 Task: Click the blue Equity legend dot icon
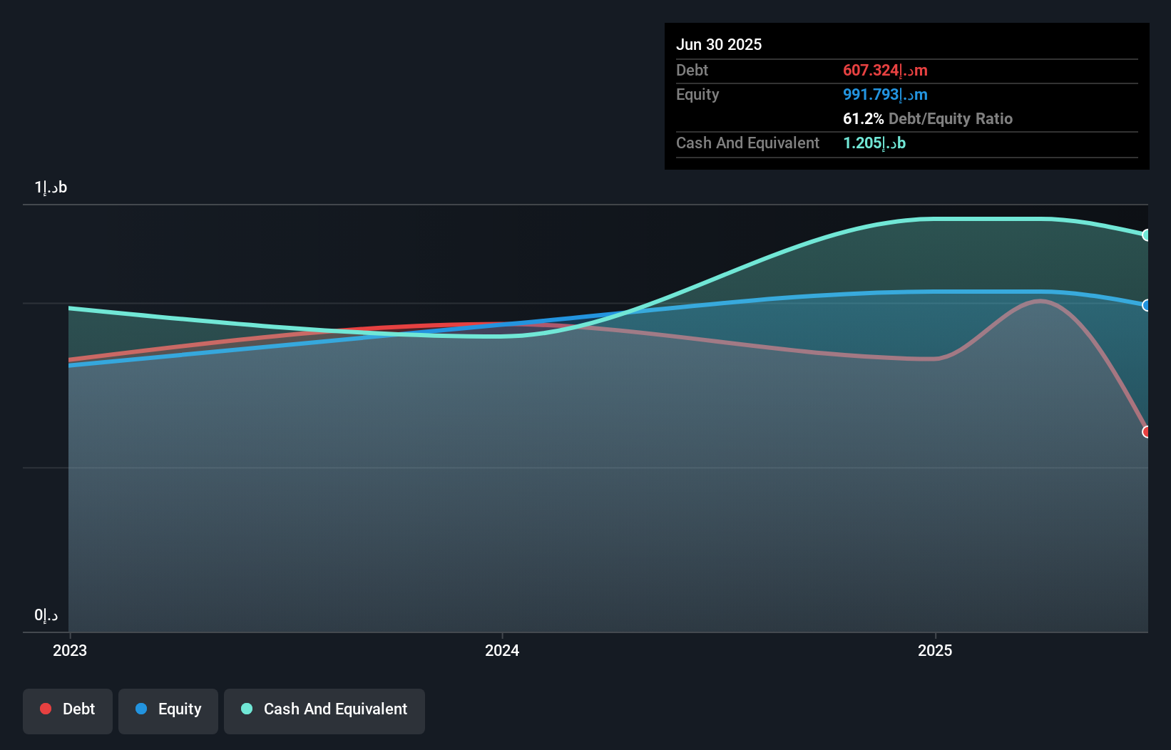point(141,710)
